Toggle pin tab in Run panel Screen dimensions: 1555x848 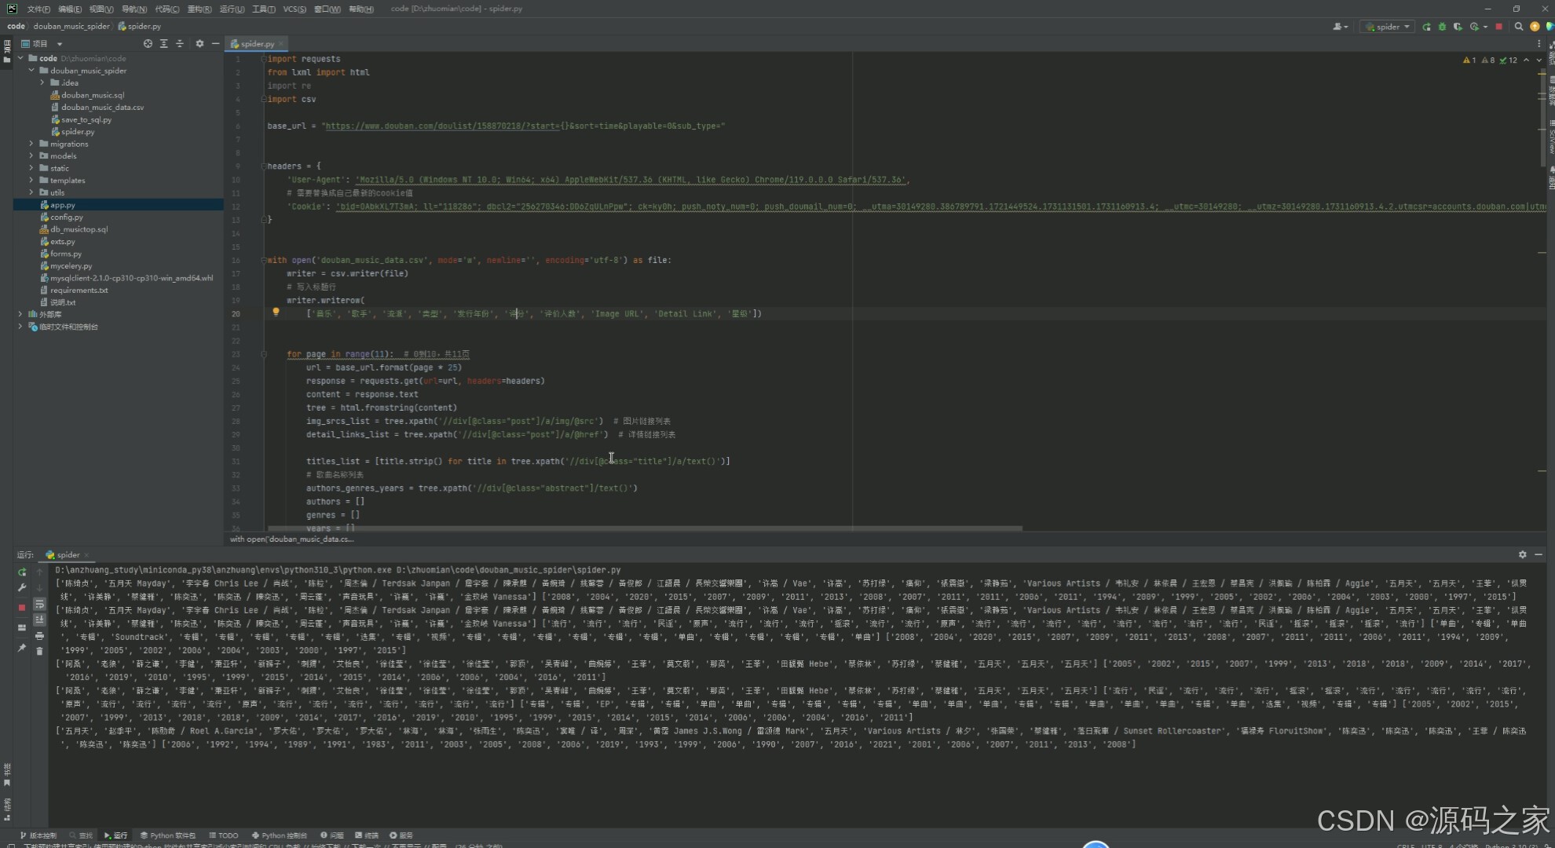click(22, 649)
